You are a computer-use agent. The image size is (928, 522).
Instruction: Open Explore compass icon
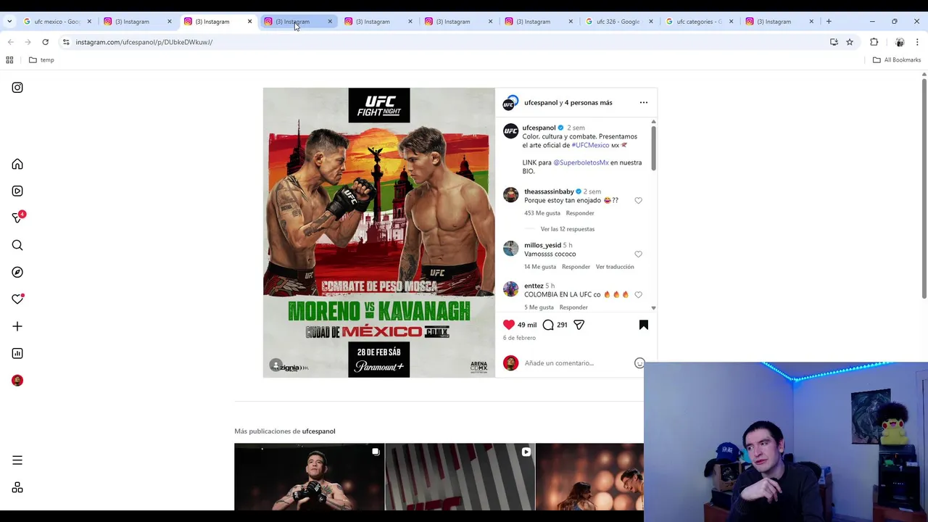(x=17, y=273)
